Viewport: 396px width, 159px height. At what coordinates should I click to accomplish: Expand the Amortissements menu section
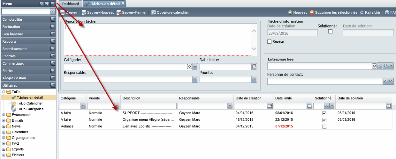coord(53,49)
